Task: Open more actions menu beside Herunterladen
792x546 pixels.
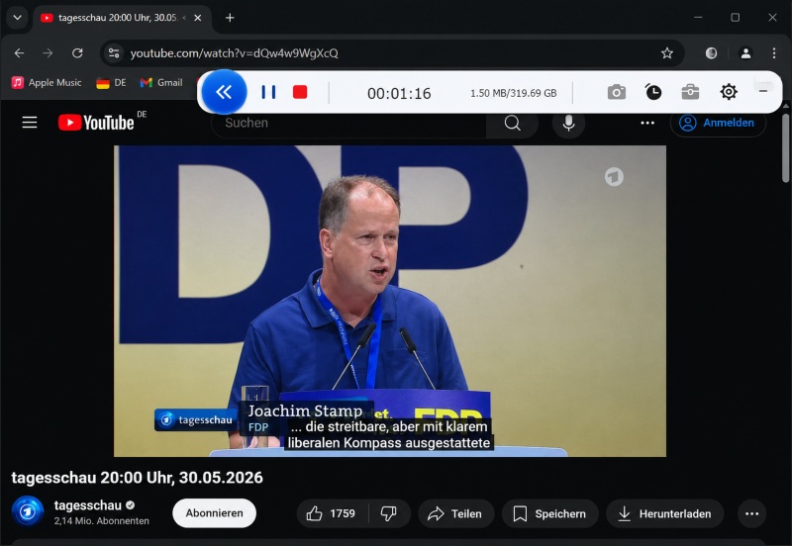Action: click(x=751, y=513)
